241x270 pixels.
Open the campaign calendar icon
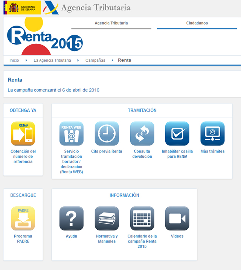click(x=142, y=218)
